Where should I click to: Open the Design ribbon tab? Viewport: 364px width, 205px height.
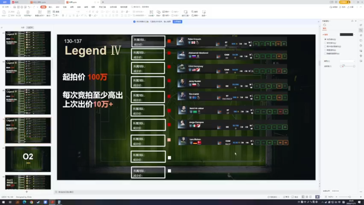coord(58,7)
